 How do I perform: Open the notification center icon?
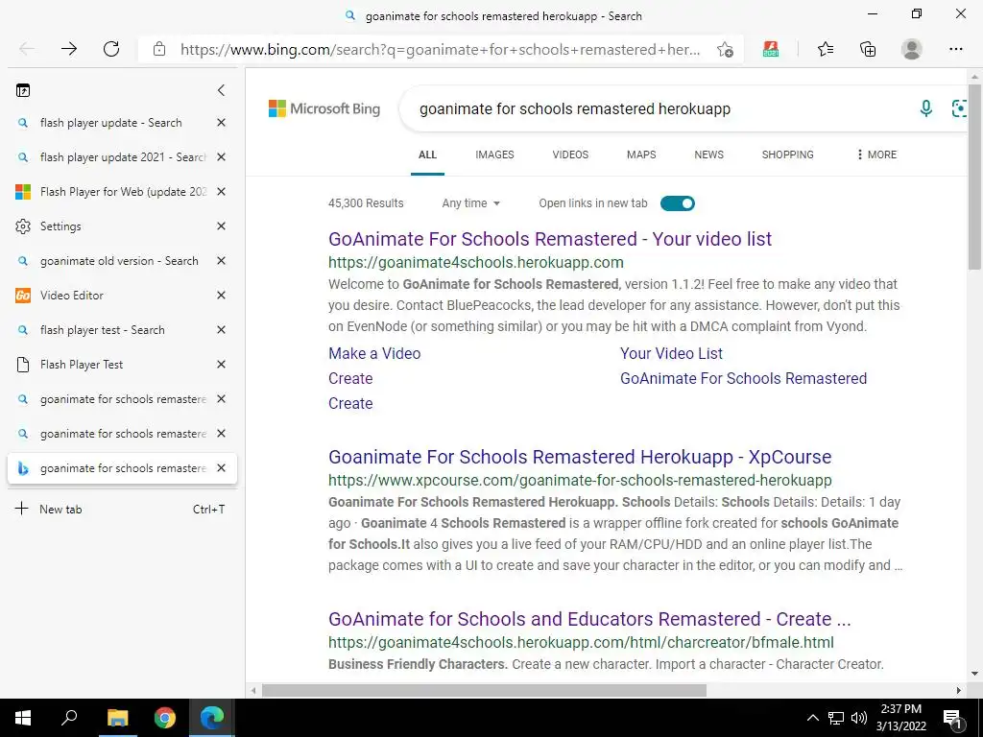coord(952,718)
